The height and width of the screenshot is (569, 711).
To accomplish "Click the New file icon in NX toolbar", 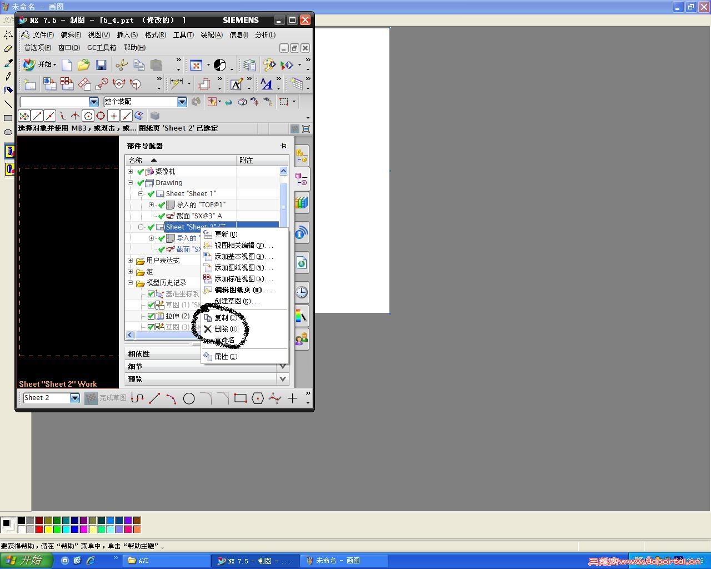I will click(x=67, y=65).
